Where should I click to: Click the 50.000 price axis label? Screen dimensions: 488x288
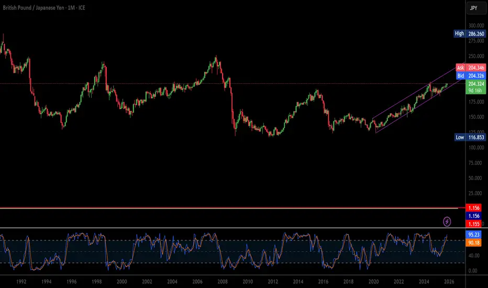point(476,178)
